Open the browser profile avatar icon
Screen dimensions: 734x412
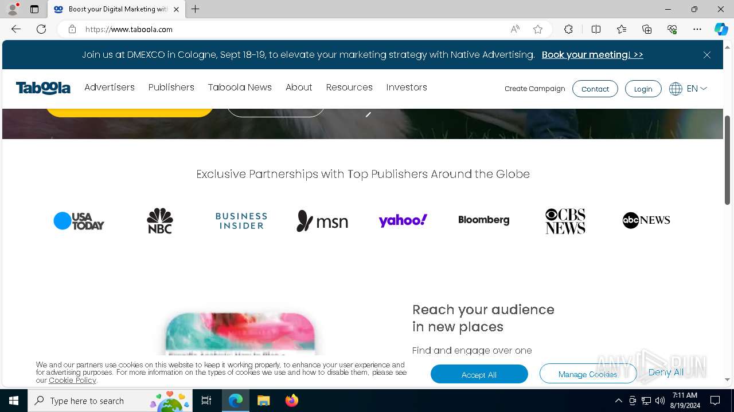pos(12,9)
